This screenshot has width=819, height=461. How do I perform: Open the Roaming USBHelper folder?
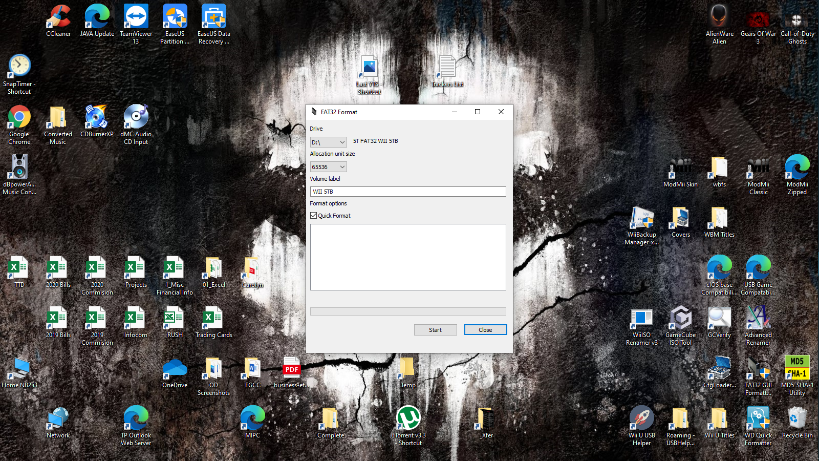tap(681, 418)
